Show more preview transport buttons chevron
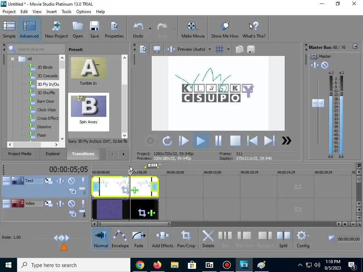This screenshot has height=272, width=363. click(286, 141)
